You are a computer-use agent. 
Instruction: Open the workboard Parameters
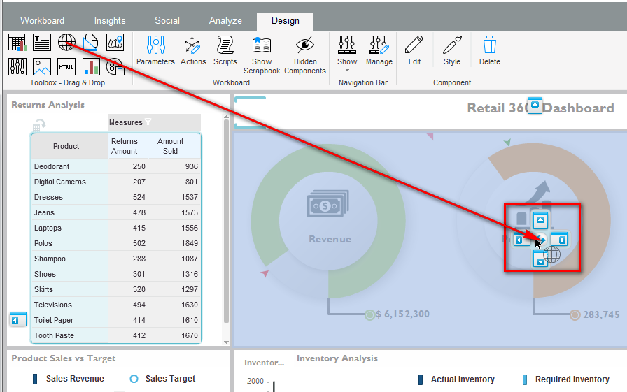point(155,51)
